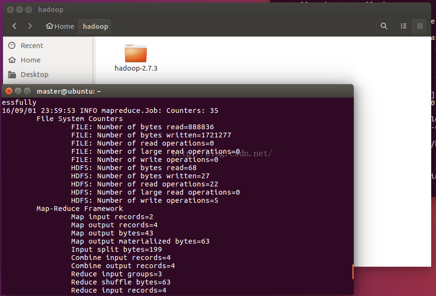Click 'Map input records=2' line

coord(112,217)
